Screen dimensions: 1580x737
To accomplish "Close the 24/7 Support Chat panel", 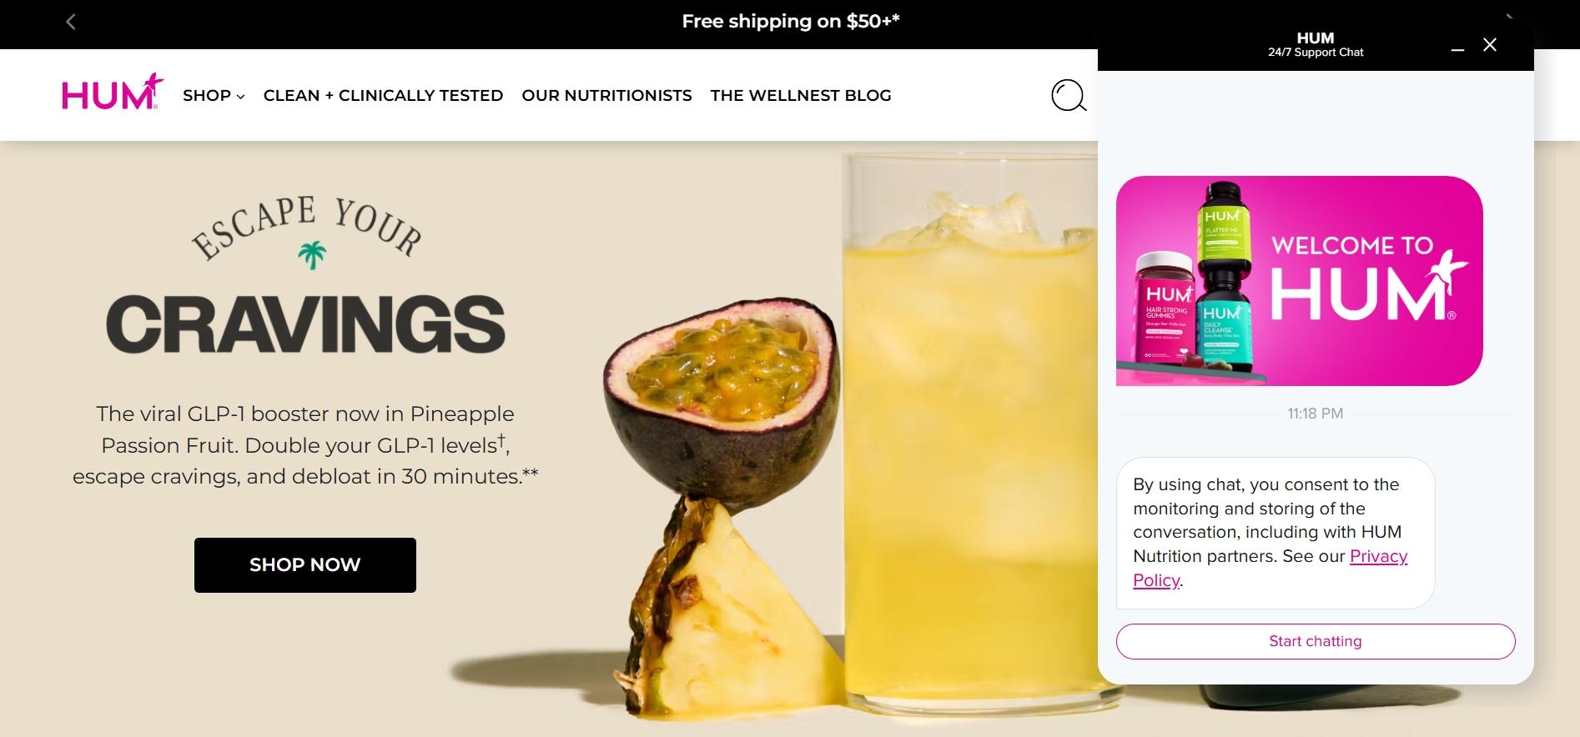I will (1490, 45).
